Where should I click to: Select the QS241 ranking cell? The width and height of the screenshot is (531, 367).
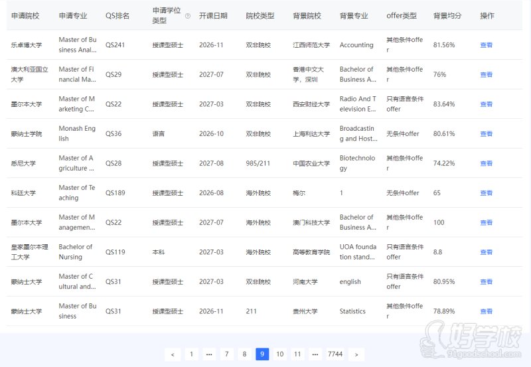click(x=115, y=45)
